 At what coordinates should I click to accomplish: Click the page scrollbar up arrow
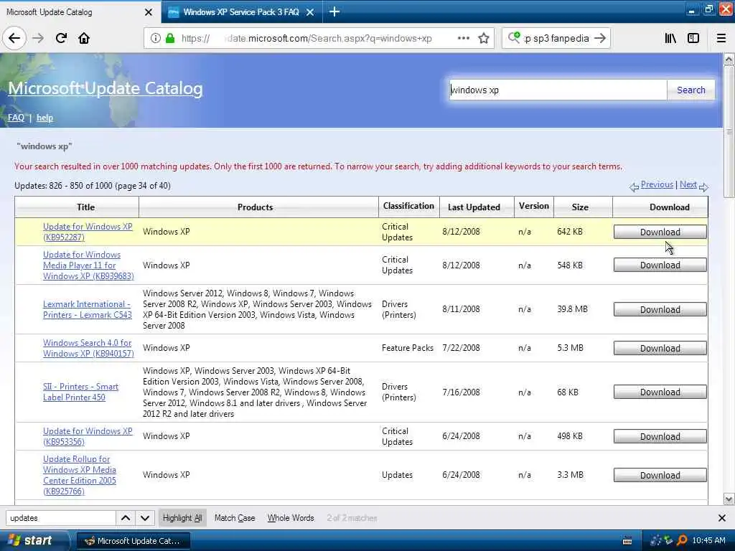point(729,60)
